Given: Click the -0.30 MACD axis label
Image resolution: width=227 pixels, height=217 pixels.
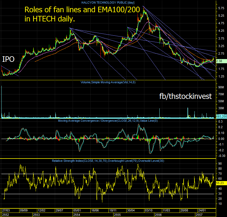Looking at the screenshot, I should (222, 156).
